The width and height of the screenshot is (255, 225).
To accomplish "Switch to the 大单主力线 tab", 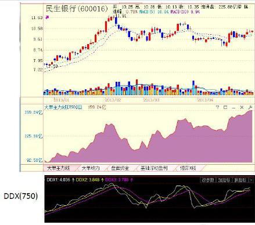I will [58, 168].
